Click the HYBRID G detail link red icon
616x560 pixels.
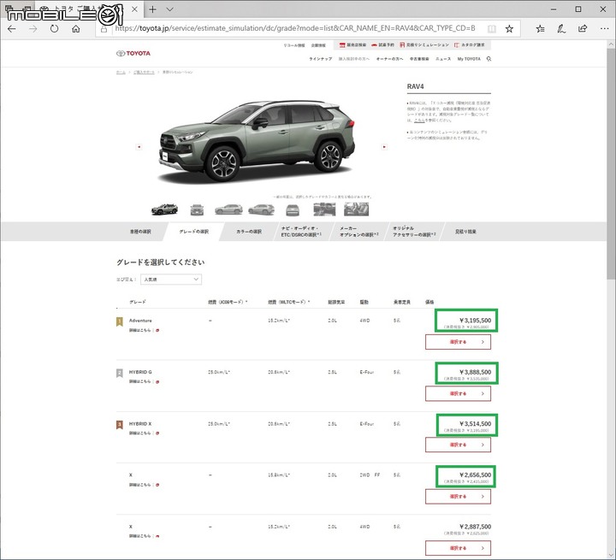pos(157,381)
